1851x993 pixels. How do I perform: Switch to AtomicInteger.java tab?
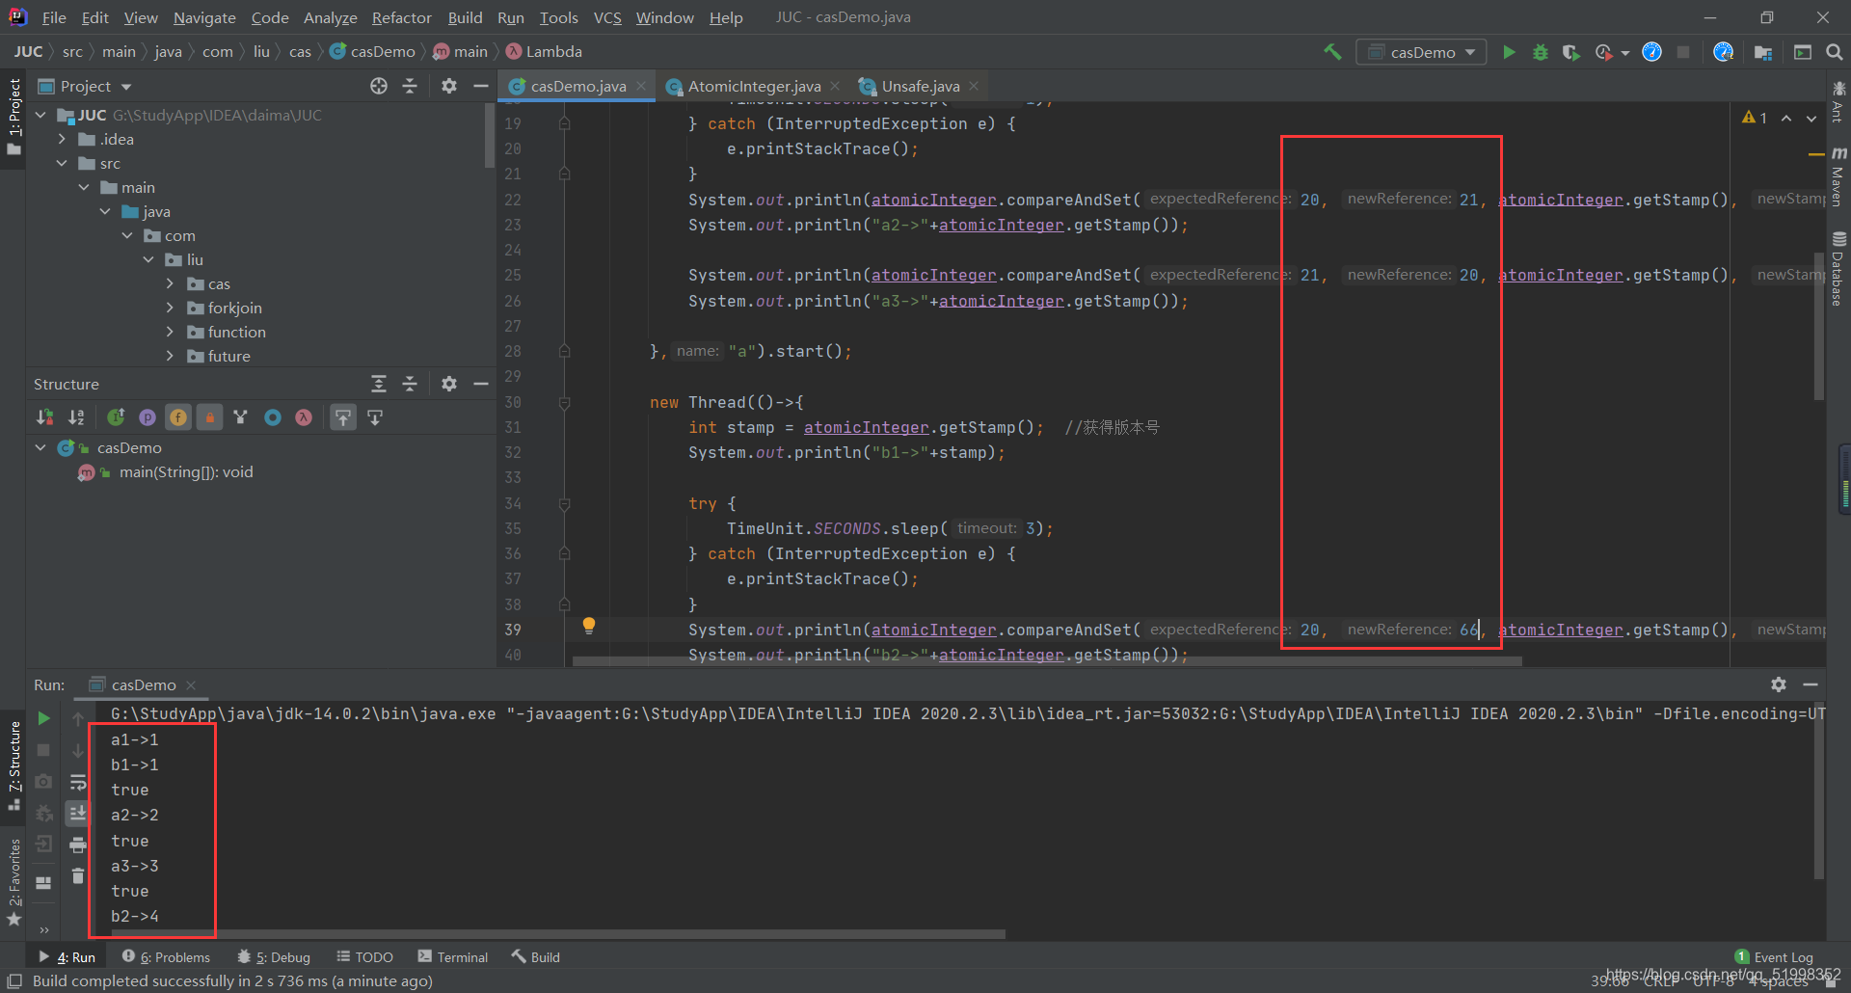754,86
